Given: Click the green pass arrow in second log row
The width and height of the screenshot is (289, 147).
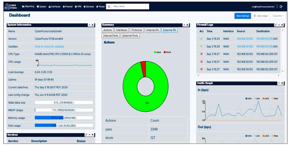Looking at the screenshot, I should tap(201, 47).
